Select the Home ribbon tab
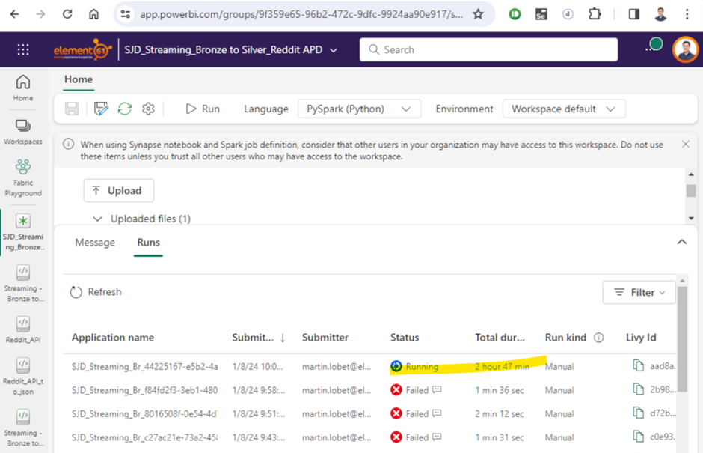This screenshot has height=453, width=703. point(79,79)
